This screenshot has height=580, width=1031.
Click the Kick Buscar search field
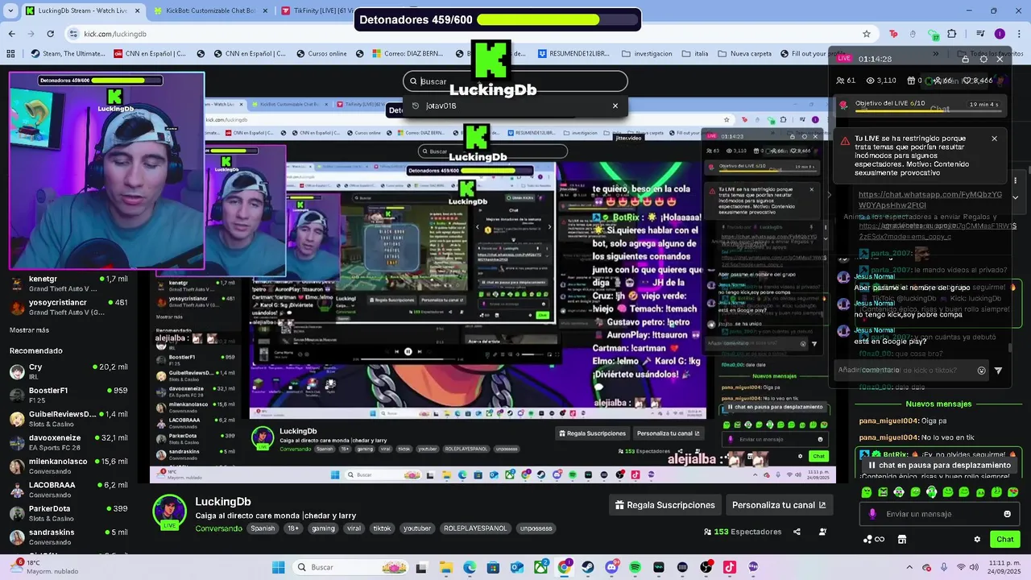[x=515, y=81]
